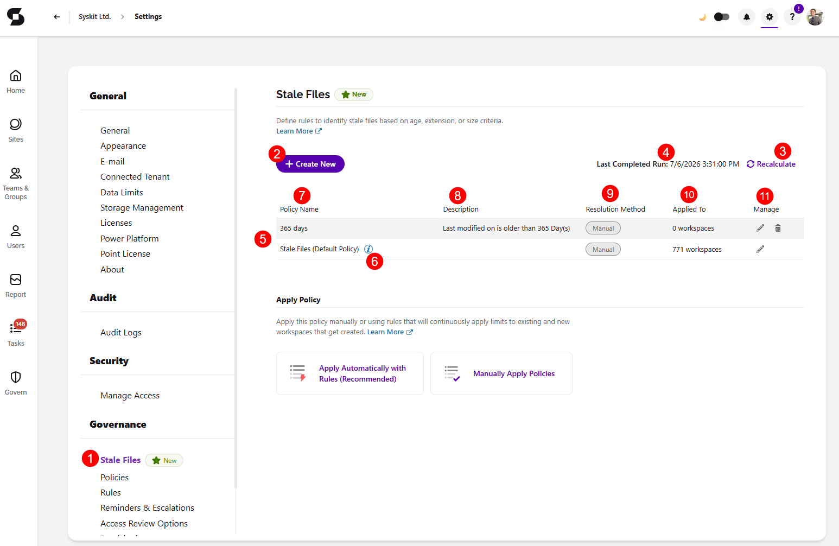The height and width of the screenshot is (546, 839).
Task: Delete the 365 days policy with trash icon
Action: (x=778, y=228)
